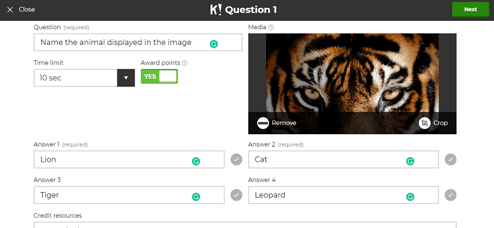The image size is (494, 228).
Task: Toggle the Award points YES switch
Action: coord(159,77)
